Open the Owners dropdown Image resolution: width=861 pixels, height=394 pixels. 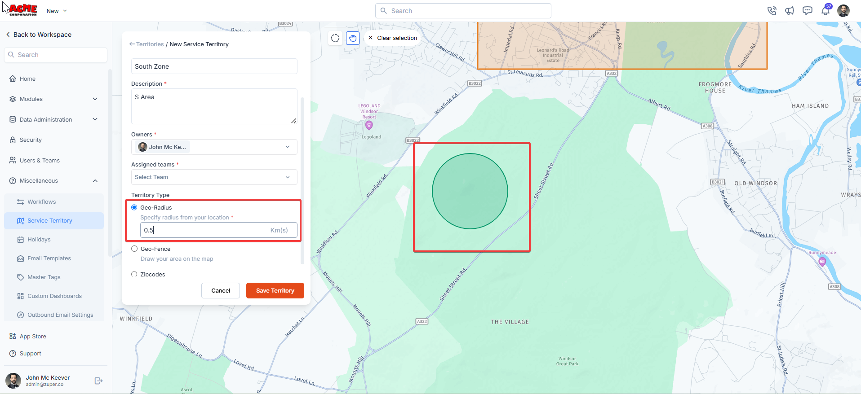[214, 147]
